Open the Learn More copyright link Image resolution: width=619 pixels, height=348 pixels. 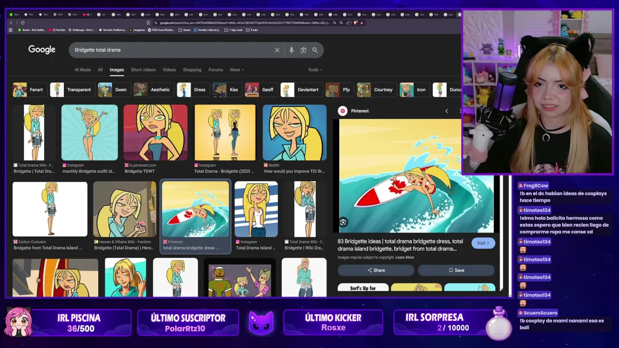click(x=405, y=257)
